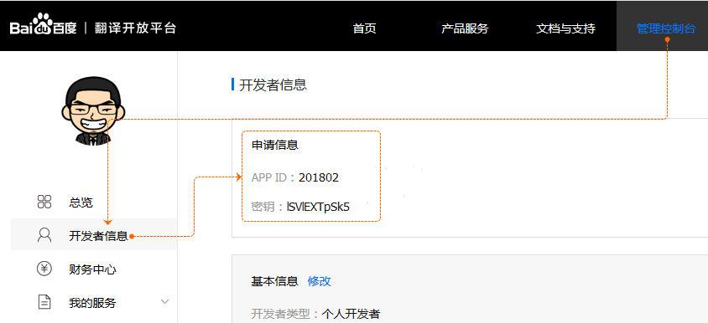Screen dimensions: 708x323
Task: Select the 管理控制台 tab
Action: pyautogui.click(x=666, y=28)
